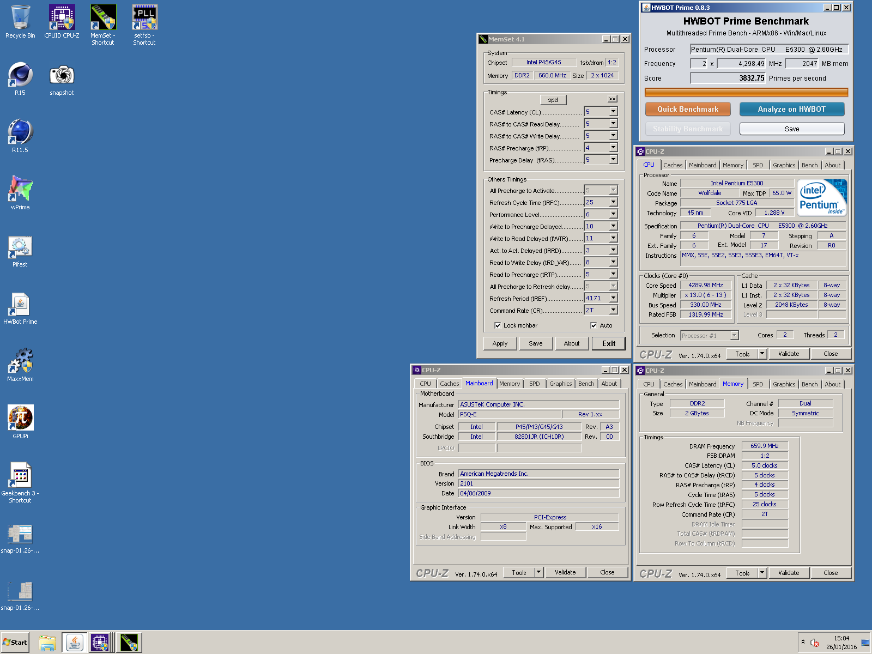Click Validate in Mainboard CPU-Z window

[565, 572]
